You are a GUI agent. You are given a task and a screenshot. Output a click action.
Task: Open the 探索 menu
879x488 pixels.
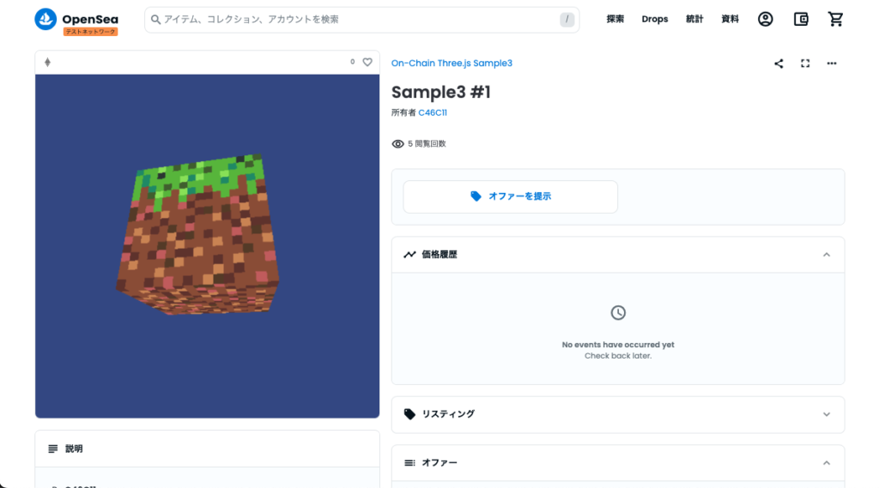coord(615,19)
